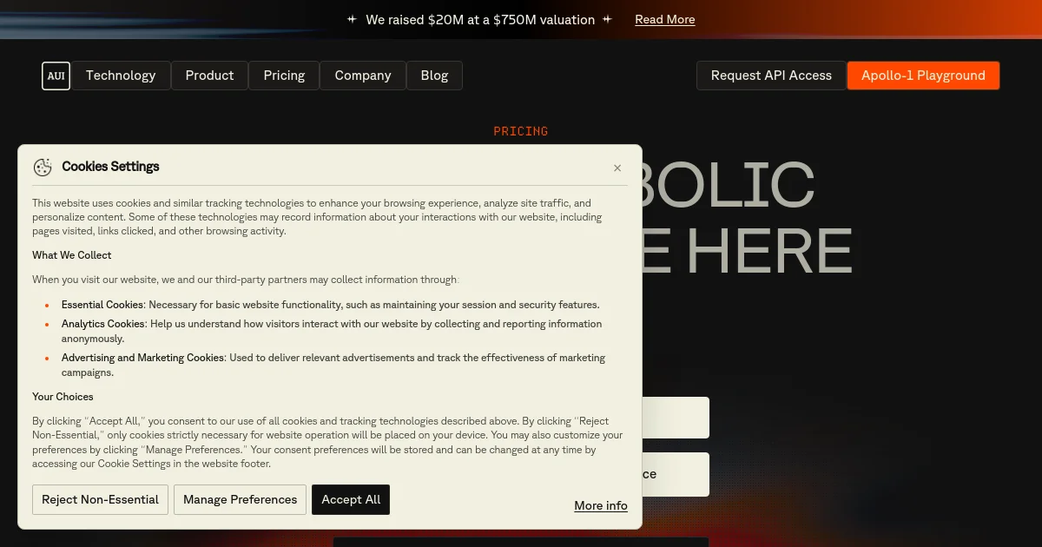Image resolution: width=1042 pixels, height=547 pixels.
Task: Click the 'Essential Cookies' bullet text
Action: click(x=102, y=305)
